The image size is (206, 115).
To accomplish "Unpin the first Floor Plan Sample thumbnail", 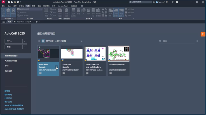I will (39, 47).
